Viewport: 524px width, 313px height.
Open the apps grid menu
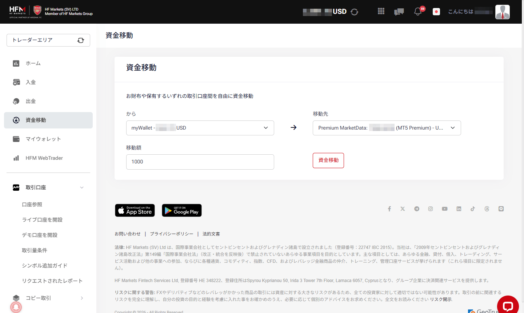381,11
